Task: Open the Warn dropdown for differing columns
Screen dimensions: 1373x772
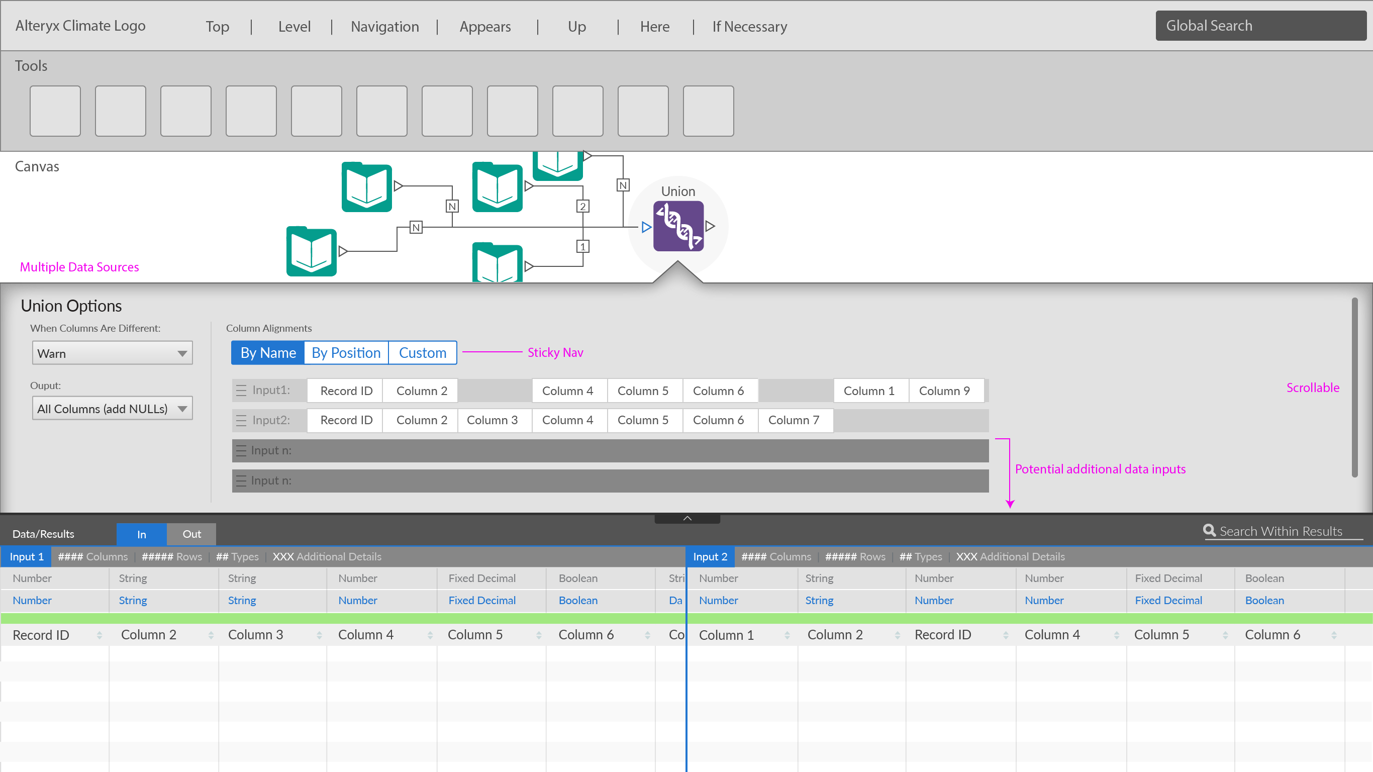Action: pos(112,353)
